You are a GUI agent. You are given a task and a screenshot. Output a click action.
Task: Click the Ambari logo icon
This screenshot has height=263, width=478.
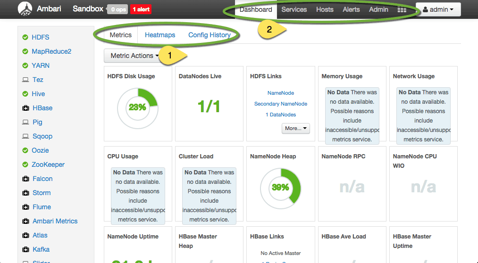(25, 9)
